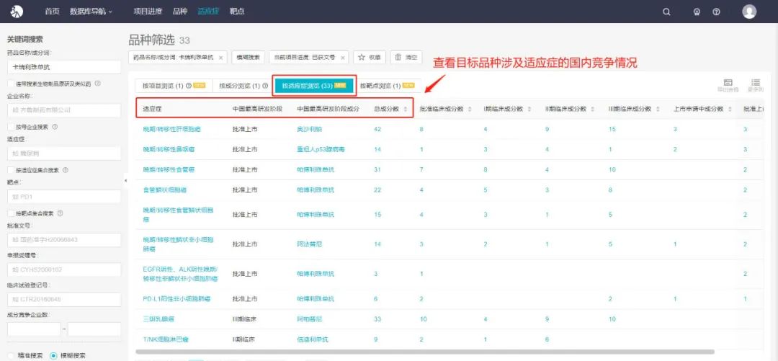The width and height of the screenshot is (778, 361).
Task: Click the trash 清空 clear button
Action: 406,57
